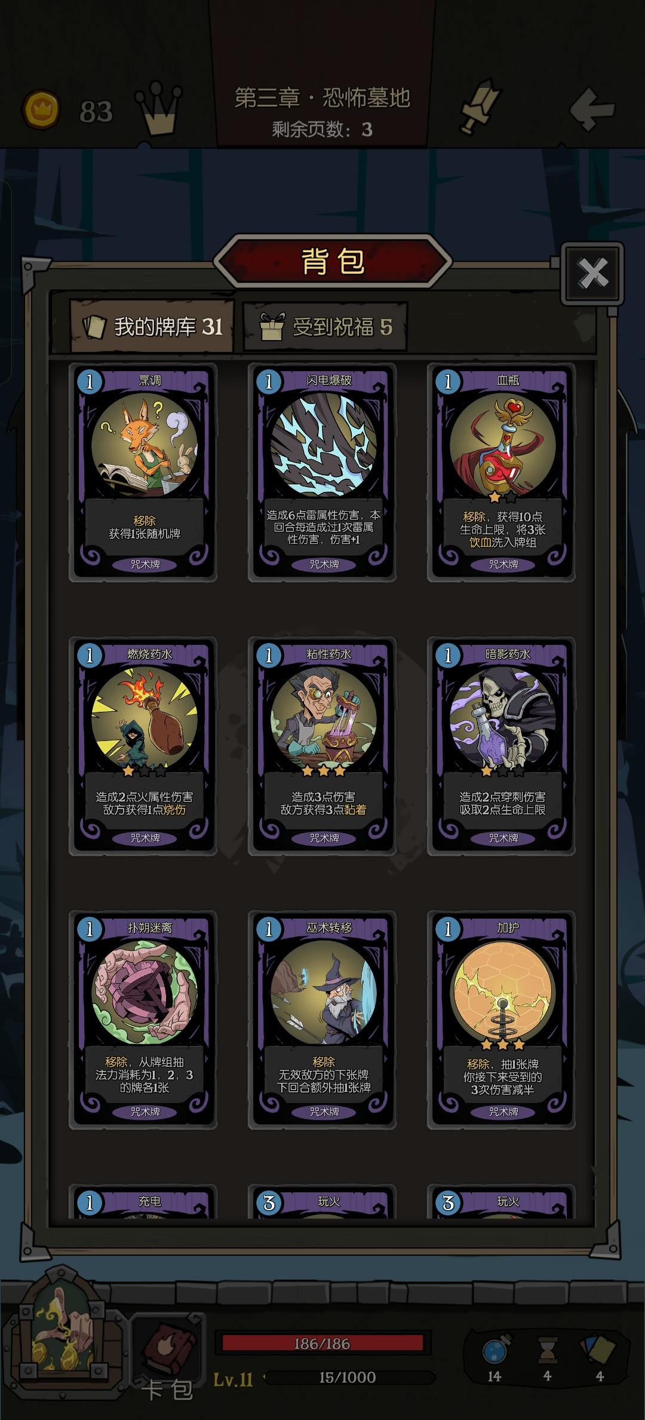Image resolution: width=645 pixels, height=1420 pixels.
Task: Tap the gold crown coin icon
Action: point(41,110)
